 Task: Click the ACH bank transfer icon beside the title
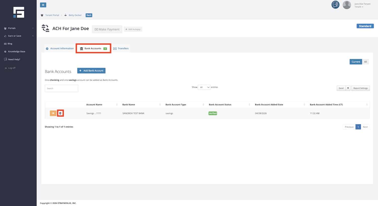point(45,28)
